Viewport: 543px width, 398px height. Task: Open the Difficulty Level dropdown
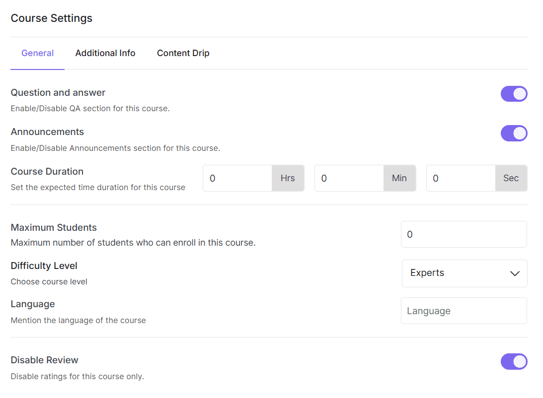click(x=464, y=273)
